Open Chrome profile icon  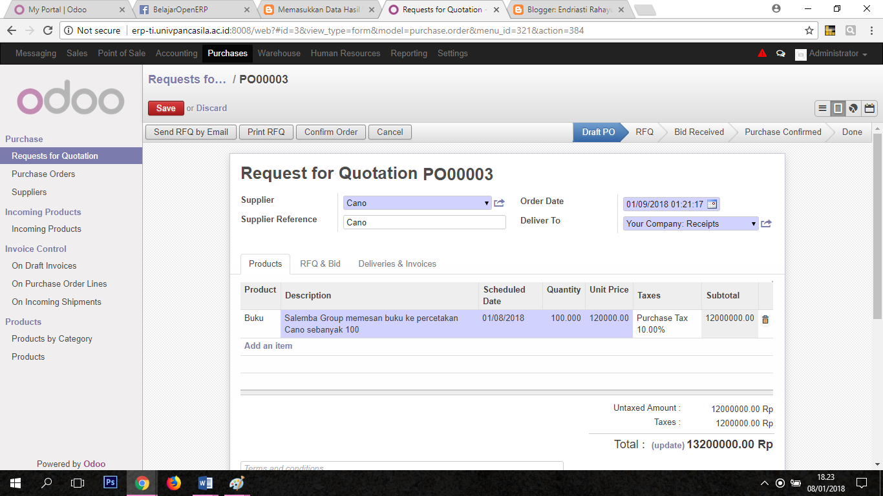(776, 8)
